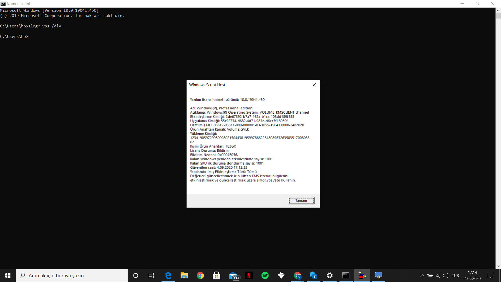The image size is (501, 282).
Task: Open File Explorer from the taskbar
Action: coord(184,275)
